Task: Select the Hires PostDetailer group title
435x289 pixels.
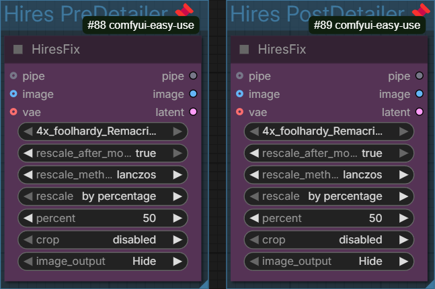Action: (317, 13)
